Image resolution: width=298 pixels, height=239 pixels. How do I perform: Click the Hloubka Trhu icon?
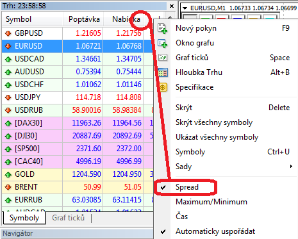(x=163, y=72)
